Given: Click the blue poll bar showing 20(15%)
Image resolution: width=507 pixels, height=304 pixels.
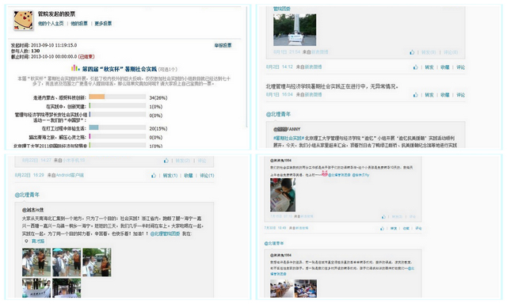Looking at the screenshot, I should click(93, 127).
